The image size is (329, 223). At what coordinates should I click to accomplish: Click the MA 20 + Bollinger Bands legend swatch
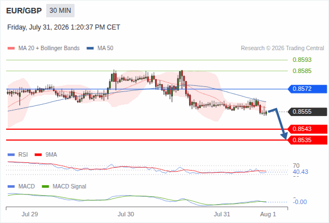(x=11, y=49)
